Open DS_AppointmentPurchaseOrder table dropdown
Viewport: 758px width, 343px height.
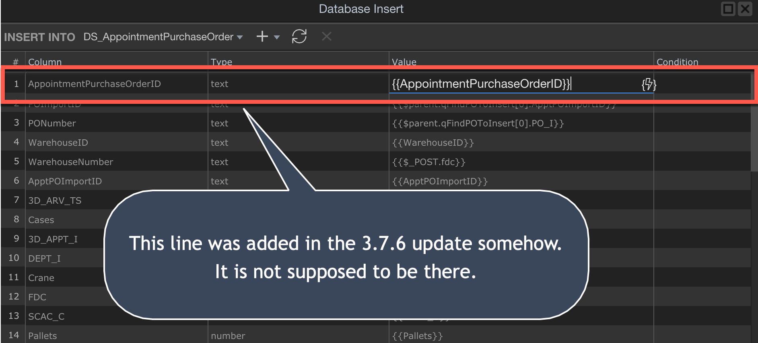click(x=163, y=37)
